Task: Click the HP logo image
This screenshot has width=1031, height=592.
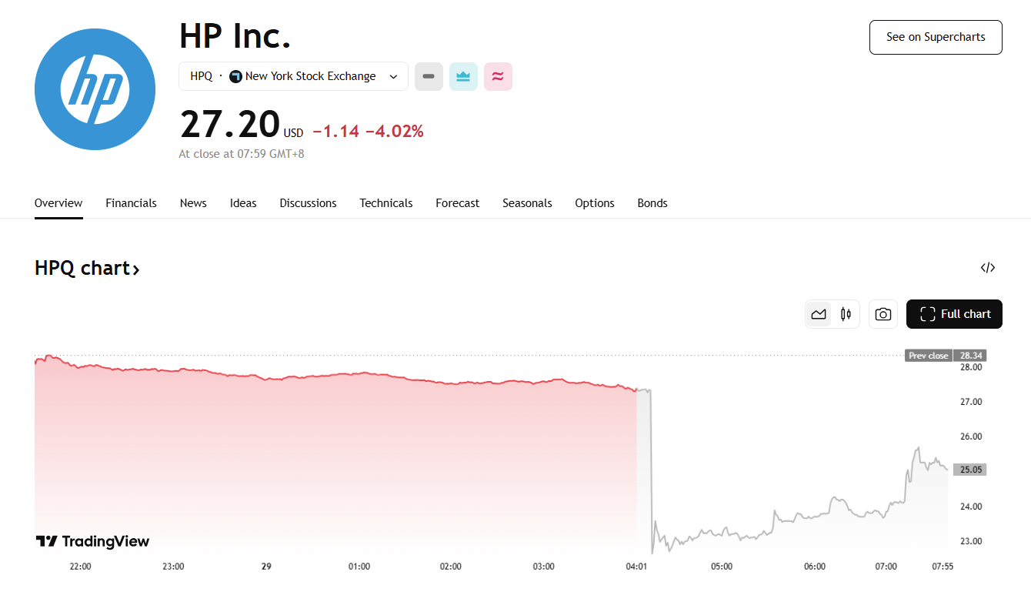Action: click(95, 89)
